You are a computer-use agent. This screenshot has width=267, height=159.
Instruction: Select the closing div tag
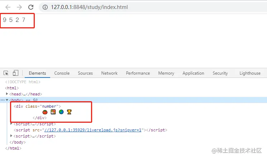39,118
